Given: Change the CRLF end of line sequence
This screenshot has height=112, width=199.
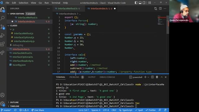Looking at the screenshot, I should pyautogui.click(x=114, y=110).
